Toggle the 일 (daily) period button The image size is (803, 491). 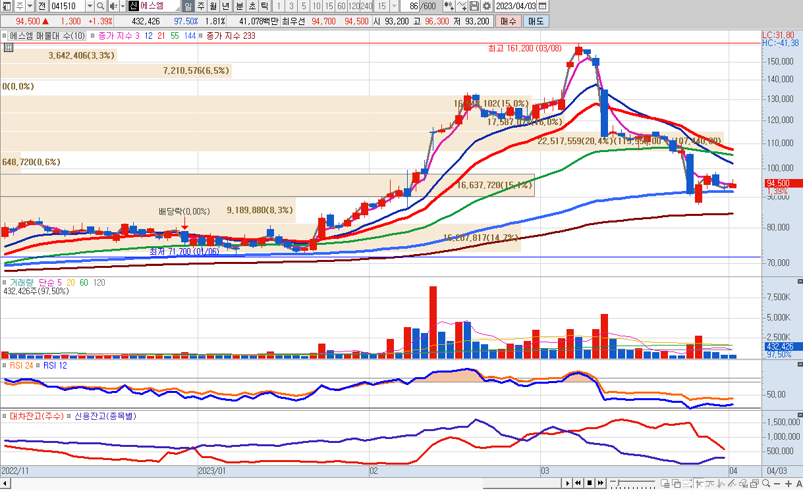click(x=188, y=6)
